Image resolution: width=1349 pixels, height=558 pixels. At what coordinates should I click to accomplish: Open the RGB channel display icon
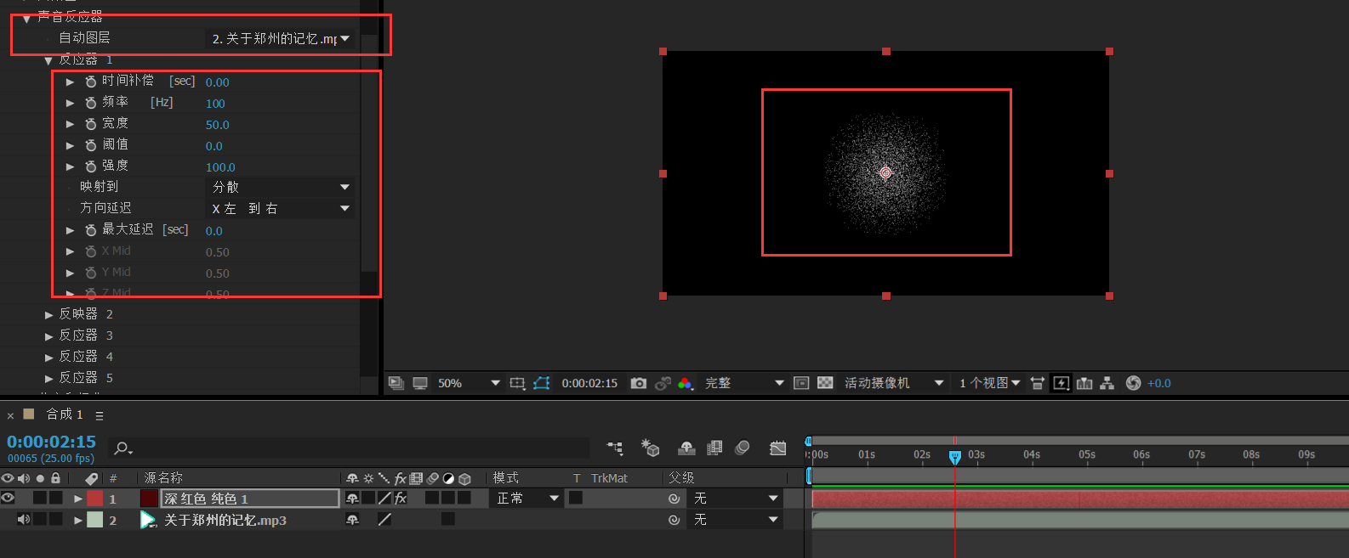(x=686, y=383)
